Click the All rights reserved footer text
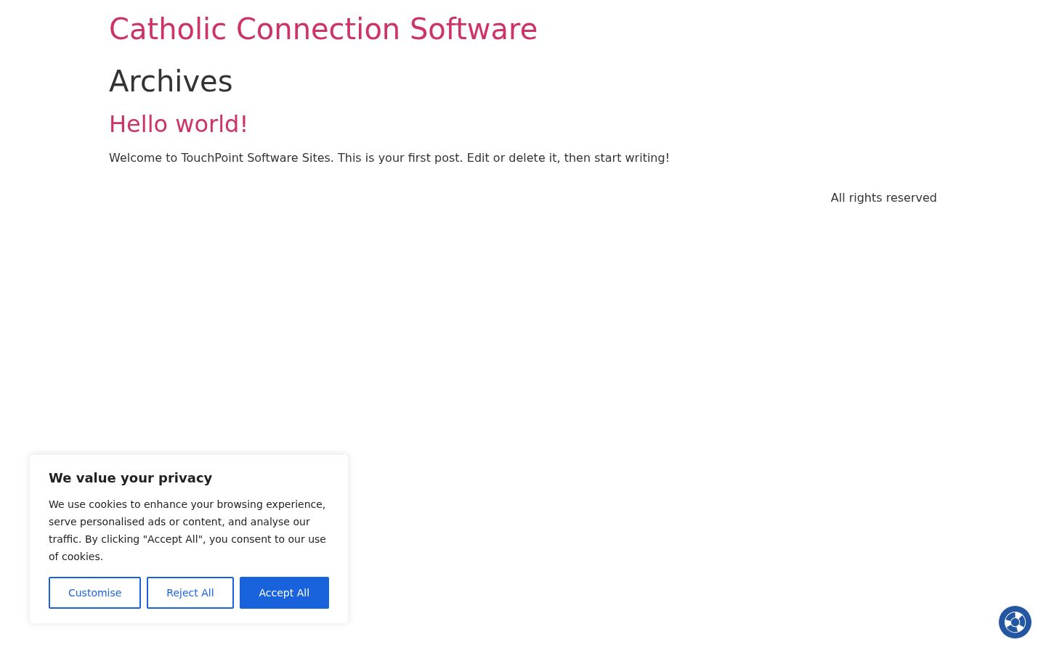The image size is (1046, 653). pos(883,197)
